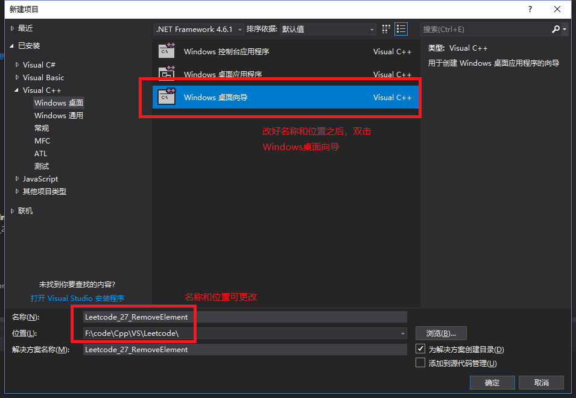Expand the 联机 node

pos(12,210)
